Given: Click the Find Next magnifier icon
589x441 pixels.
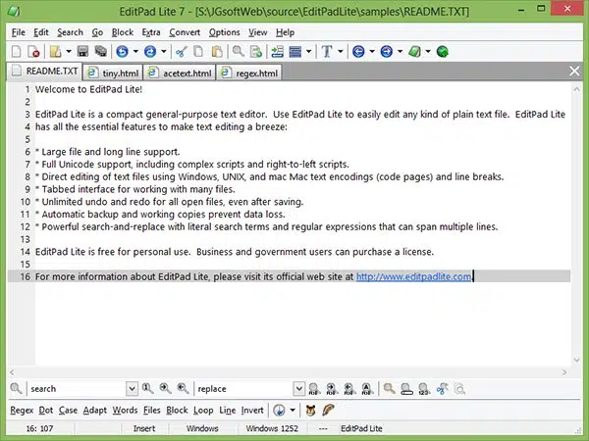Looking at the screenshot, I should pos(165,389).
